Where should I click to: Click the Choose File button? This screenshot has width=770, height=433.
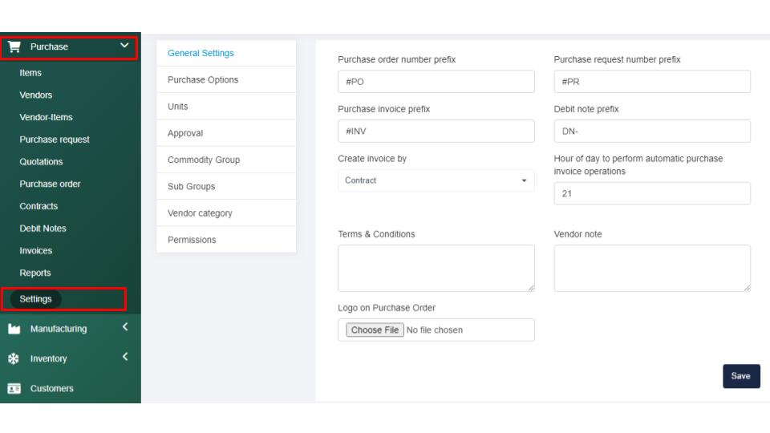click(375, 330)
